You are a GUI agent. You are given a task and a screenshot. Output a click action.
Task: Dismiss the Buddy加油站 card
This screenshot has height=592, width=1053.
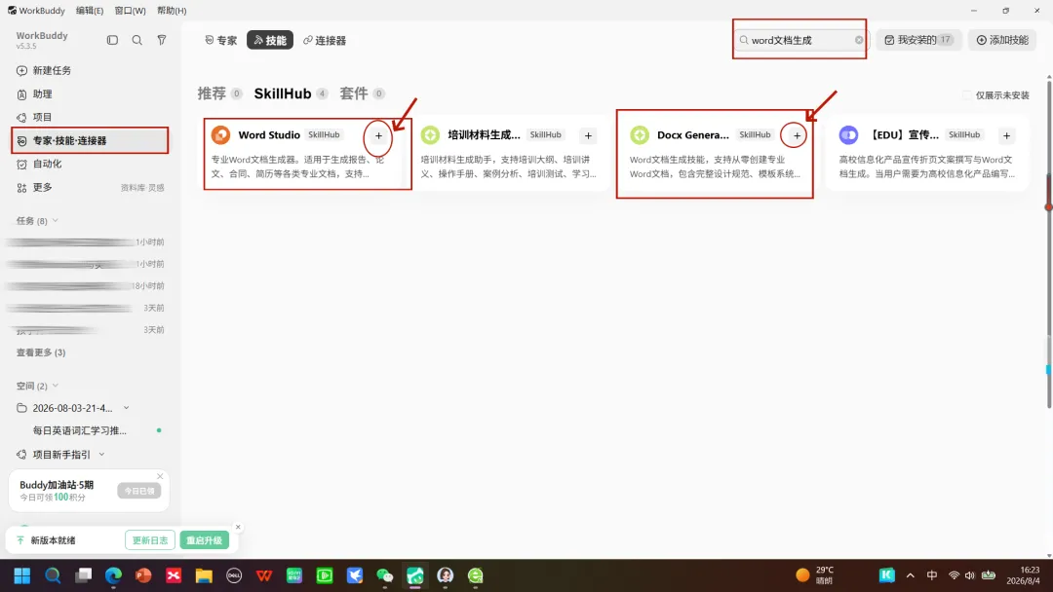(160, 476)
